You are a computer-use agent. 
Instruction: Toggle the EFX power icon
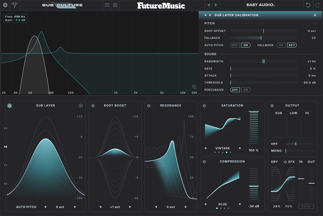point(285,162)
